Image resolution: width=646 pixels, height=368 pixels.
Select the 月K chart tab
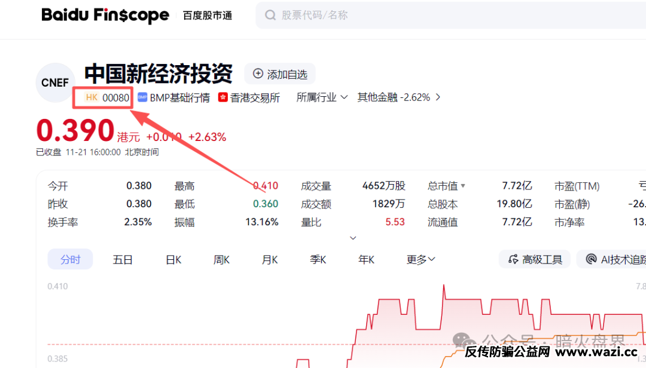point(269,259)
